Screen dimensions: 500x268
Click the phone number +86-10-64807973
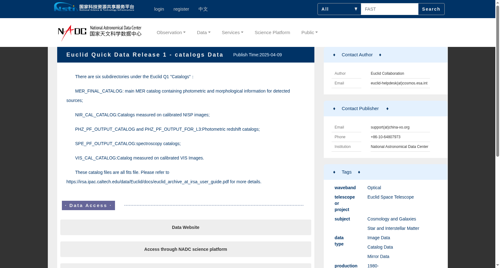pyautogui.click(x=385, y=137)
